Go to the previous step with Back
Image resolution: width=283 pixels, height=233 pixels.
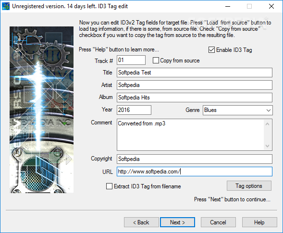(x=141, y=222)
